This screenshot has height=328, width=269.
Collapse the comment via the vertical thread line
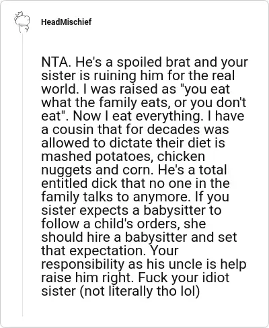[x=22, y=175]
